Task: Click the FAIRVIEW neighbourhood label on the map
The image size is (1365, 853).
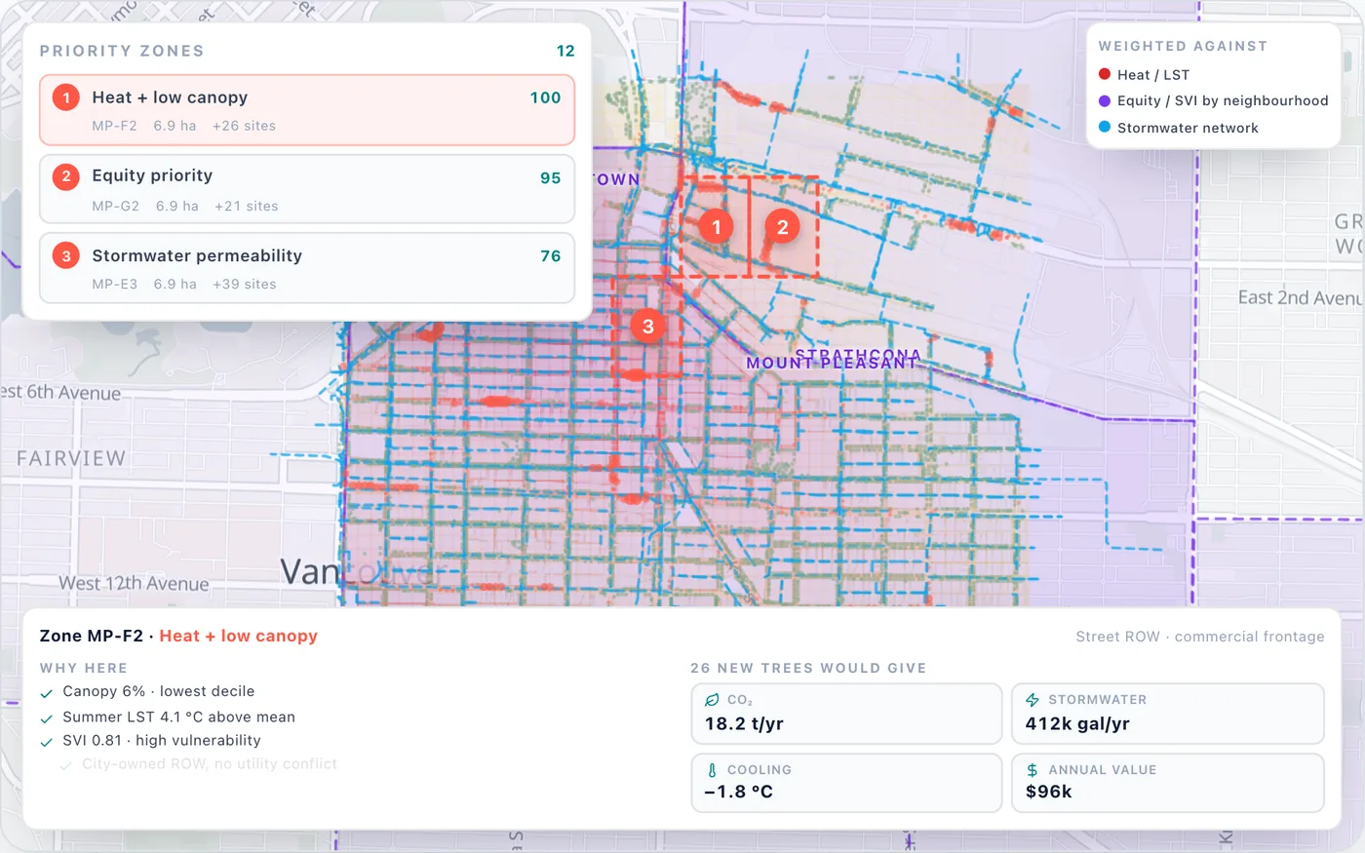Action: [x=70, y=458]
